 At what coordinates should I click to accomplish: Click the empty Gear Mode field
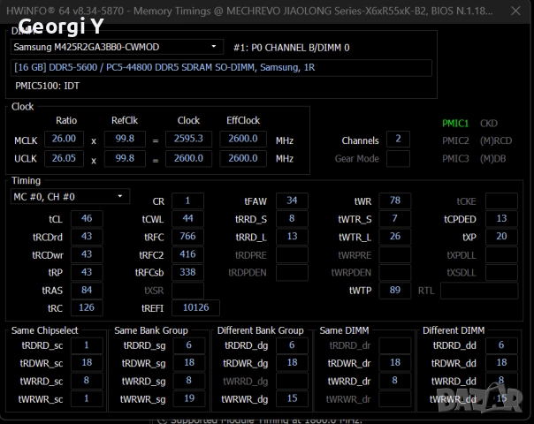(x=398, y=158)
